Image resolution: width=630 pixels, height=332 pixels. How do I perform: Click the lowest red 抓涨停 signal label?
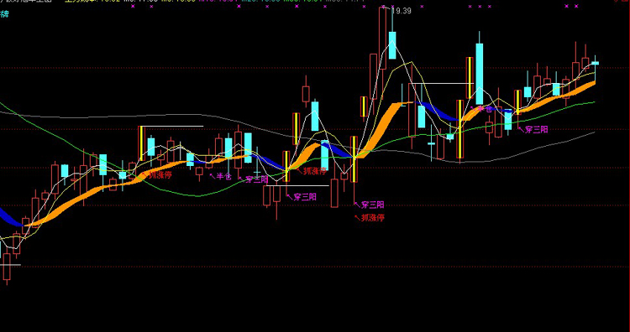[373, 218]
